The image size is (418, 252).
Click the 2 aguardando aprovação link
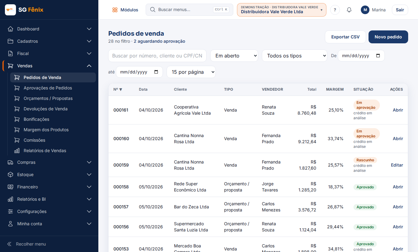(159, 41)
